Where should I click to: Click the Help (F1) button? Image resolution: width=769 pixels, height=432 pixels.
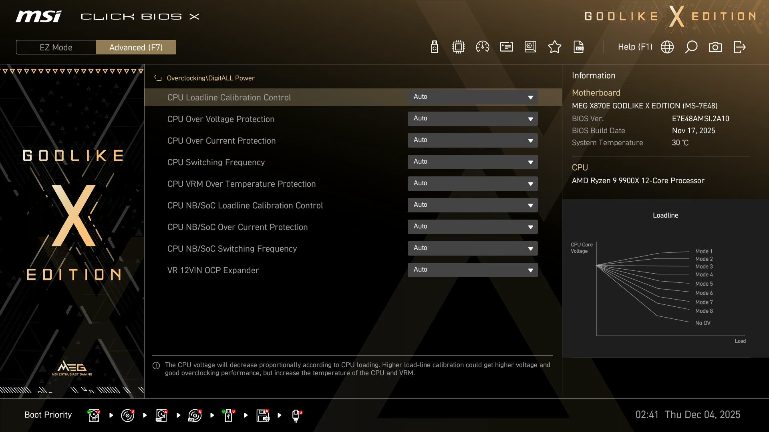click(x=635, y=47)
